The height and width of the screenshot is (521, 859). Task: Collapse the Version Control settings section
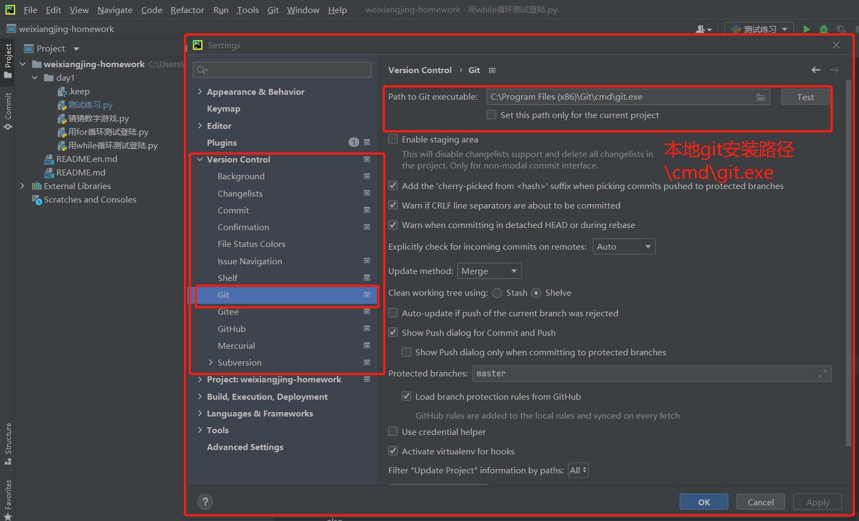coord(200,159)
